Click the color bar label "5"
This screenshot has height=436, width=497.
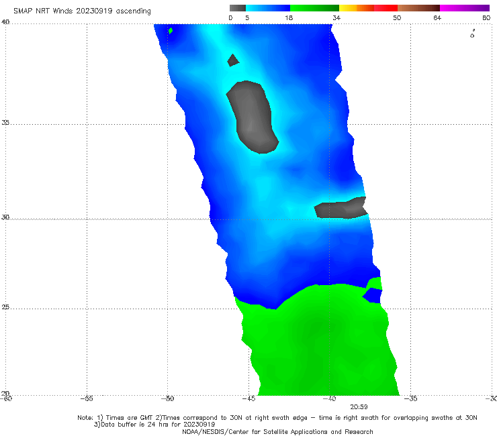pyautogui.click(x=247, y=18)
